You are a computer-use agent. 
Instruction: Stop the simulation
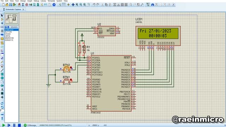(x=19, y=125)
